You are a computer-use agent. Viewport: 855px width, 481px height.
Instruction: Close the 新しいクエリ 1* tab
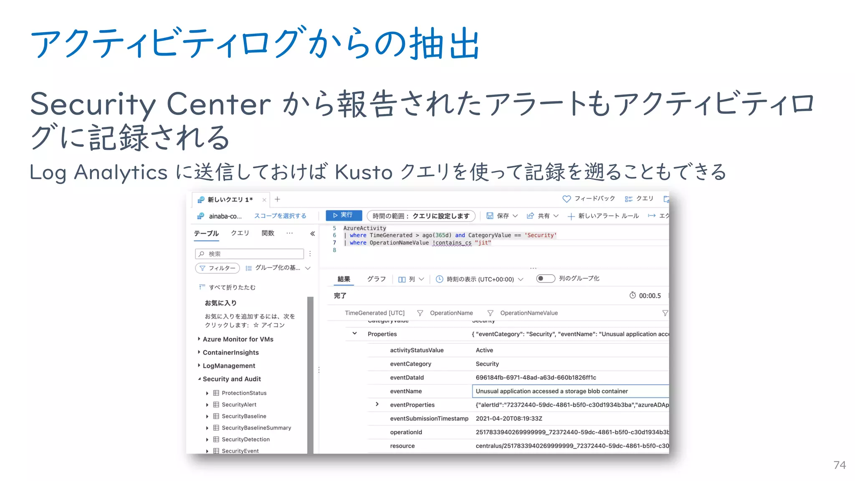264,200
